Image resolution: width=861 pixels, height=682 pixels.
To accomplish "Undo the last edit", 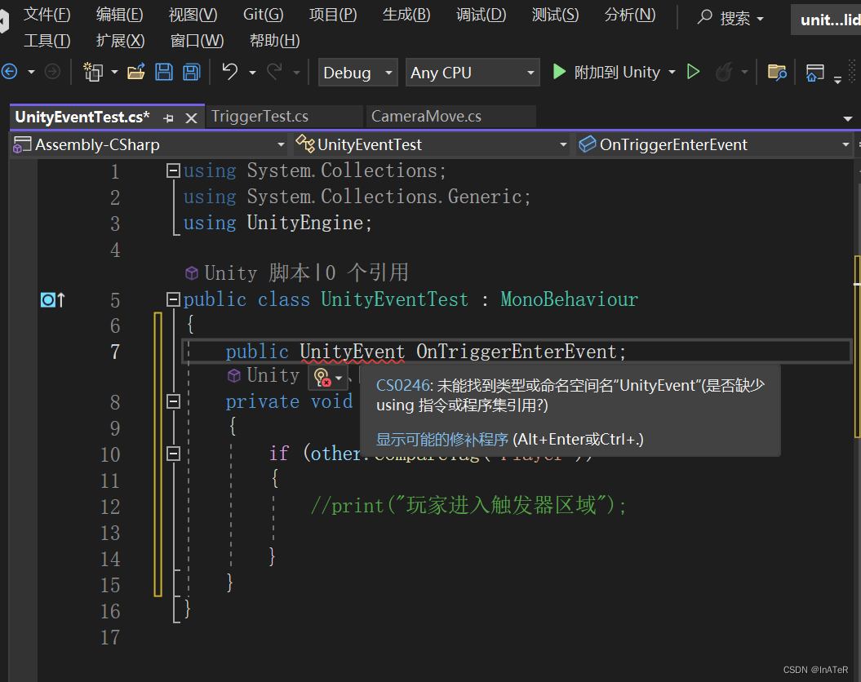I will [x=229, y=72].
